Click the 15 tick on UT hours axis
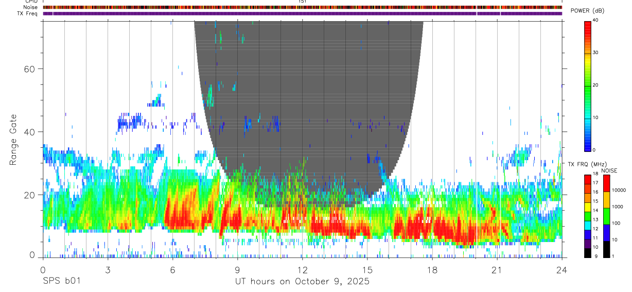The height and width of the screenshot is (292, 632). point(367,269)
